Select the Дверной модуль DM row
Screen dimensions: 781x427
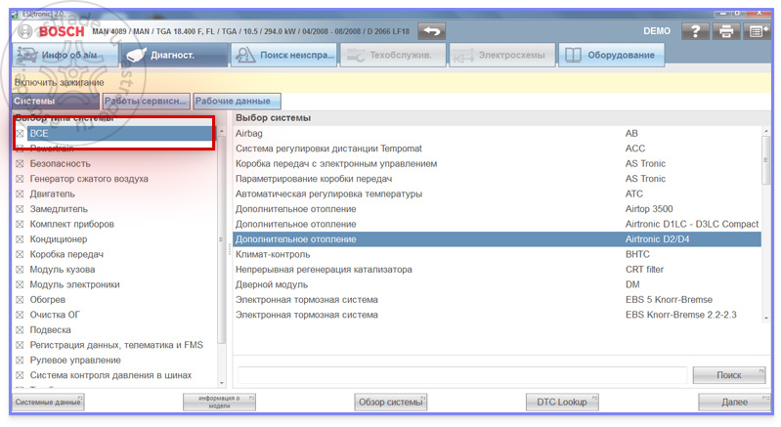[x=497, y=284]
